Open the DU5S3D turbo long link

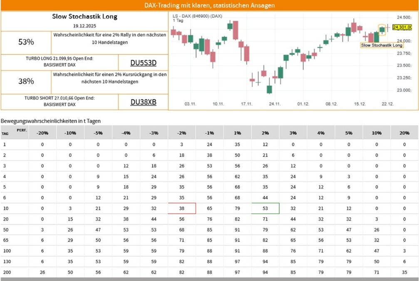[x=143, y=63]
